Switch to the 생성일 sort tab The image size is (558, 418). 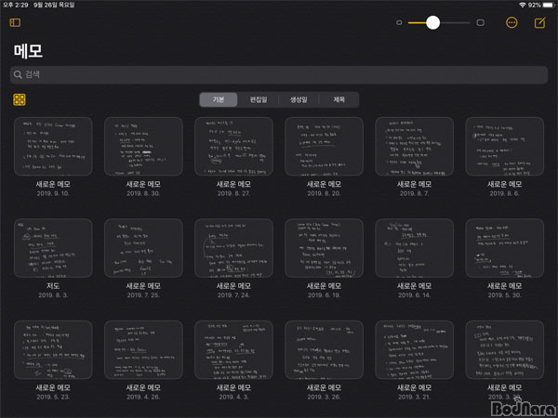coord(299,99)
